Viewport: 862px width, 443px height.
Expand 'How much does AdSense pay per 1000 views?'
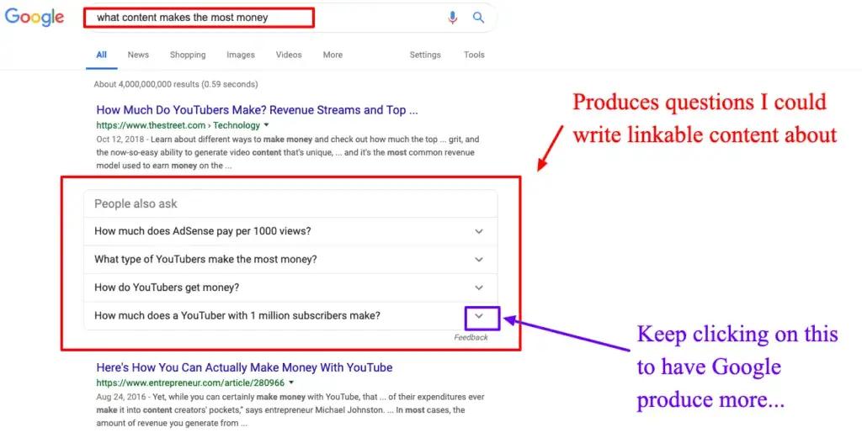[290, 232]
